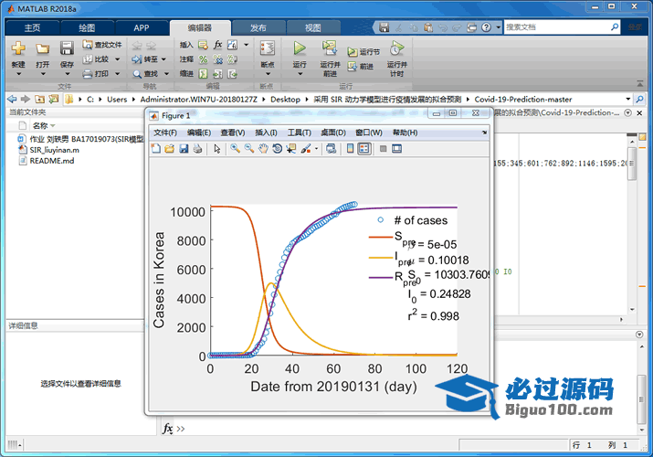Click the 新建 (New) plus icon
The height and width of the screenshot is (457, 653).
coord(18,48)
